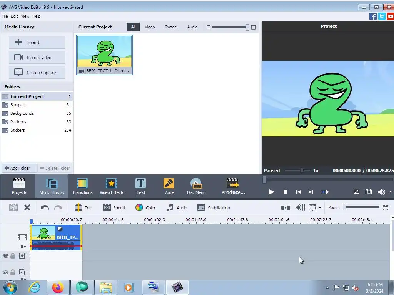Select the BFDI_TPOT 1 media thumbnail
The width and height of the screenshot is (394, 295).
105,55
